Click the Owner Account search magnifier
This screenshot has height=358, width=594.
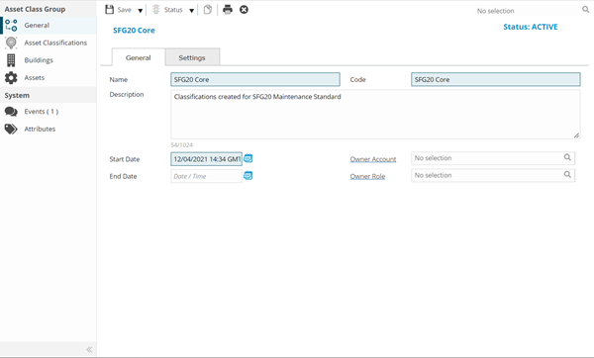567,157
